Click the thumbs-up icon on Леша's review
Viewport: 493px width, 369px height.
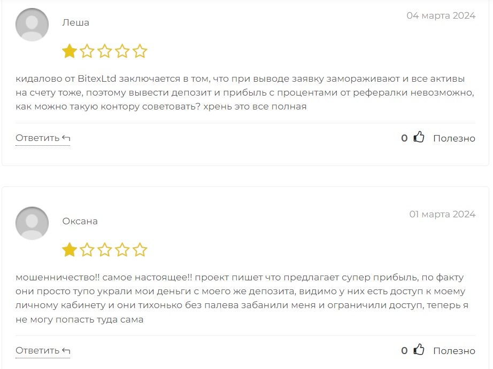coord(419,137)
